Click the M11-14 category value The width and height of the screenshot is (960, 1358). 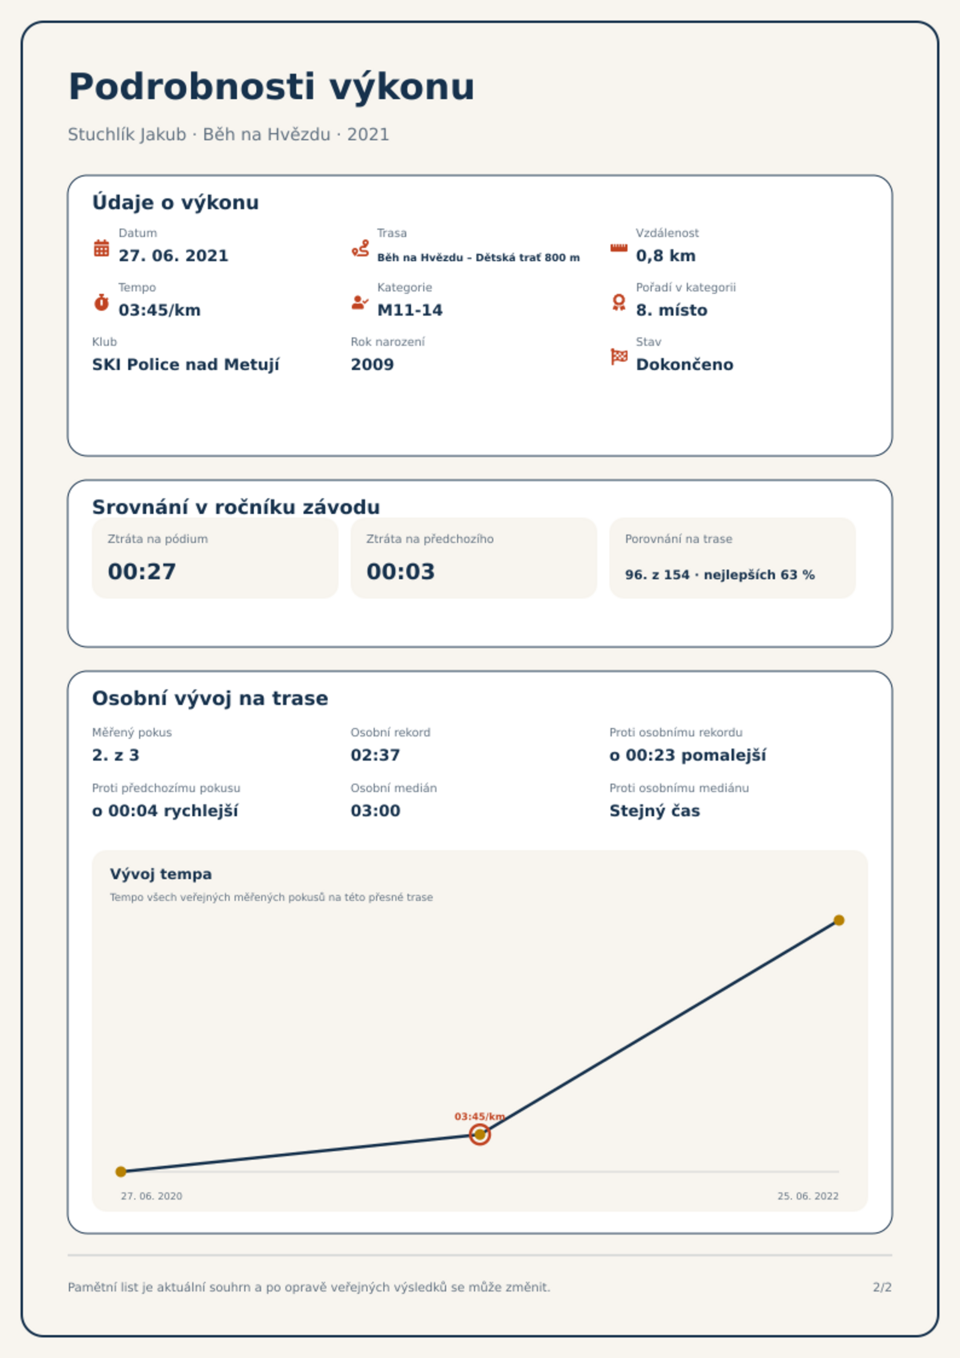tap(410, 310)
